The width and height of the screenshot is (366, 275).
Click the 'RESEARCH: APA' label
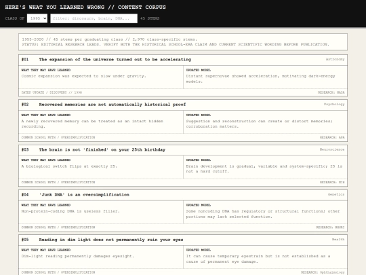click(x=332, y=137)
